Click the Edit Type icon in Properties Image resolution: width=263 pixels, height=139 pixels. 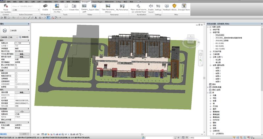(20, 37)
